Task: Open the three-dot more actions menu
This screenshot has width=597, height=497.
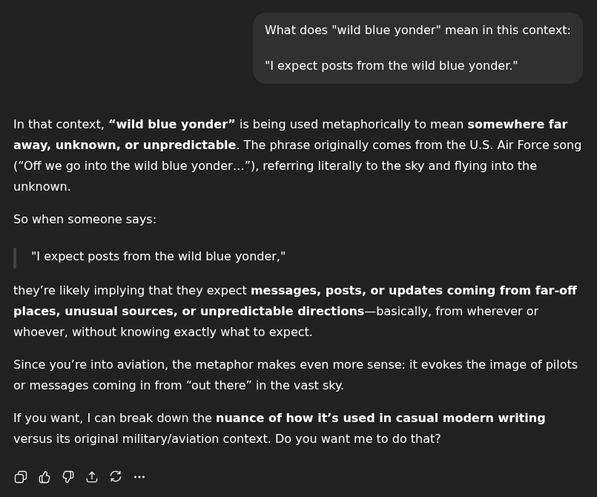Action: click(x=139, y=477)
